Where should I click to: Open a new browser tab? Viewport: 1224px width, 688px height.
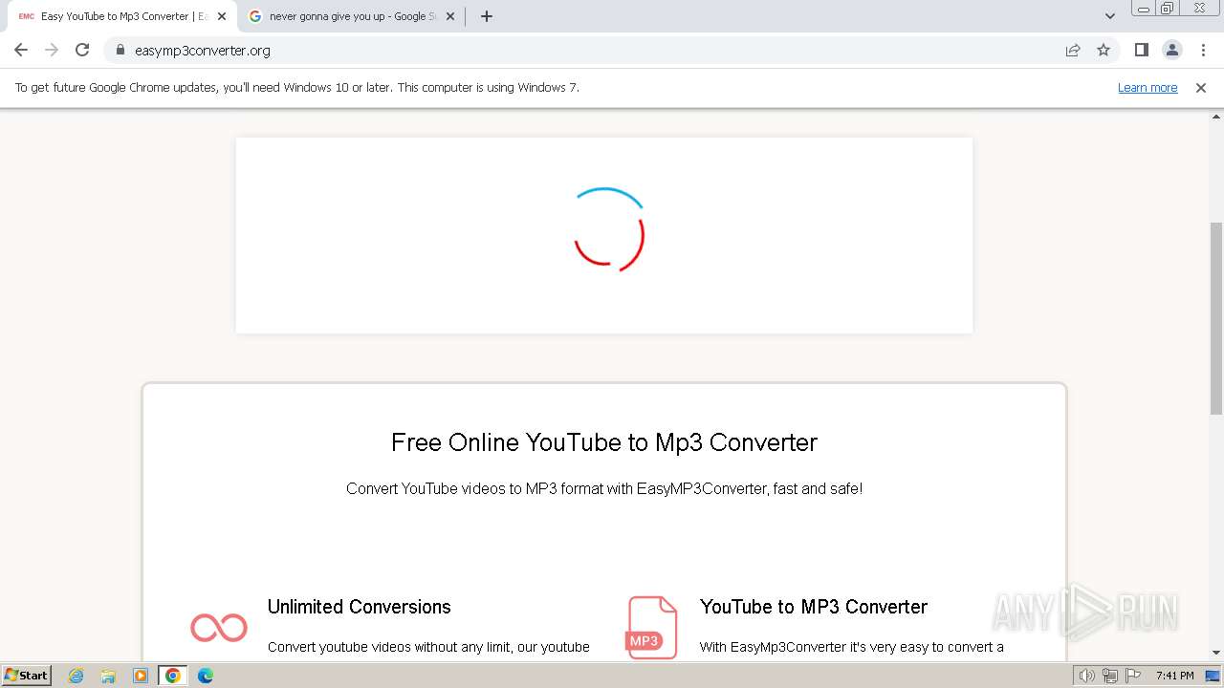click(487, 16)
